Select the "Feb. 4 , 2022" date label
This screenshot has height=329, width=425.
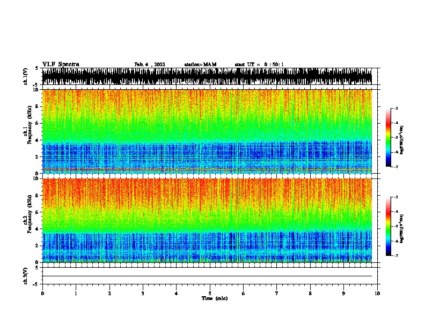pos(150,65)
